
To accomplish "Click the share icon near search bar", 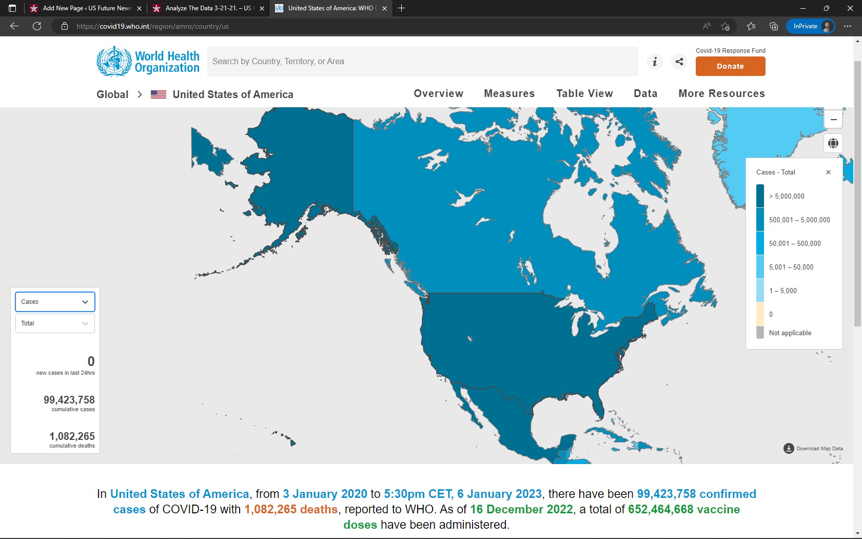I will 679,62.
